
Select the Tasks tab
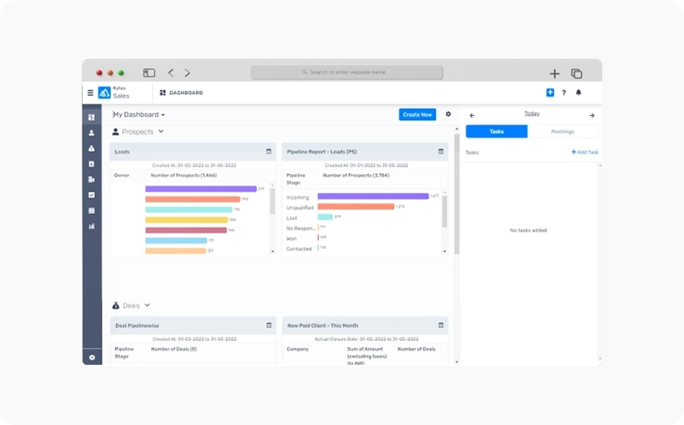click(x=496, y=132)
